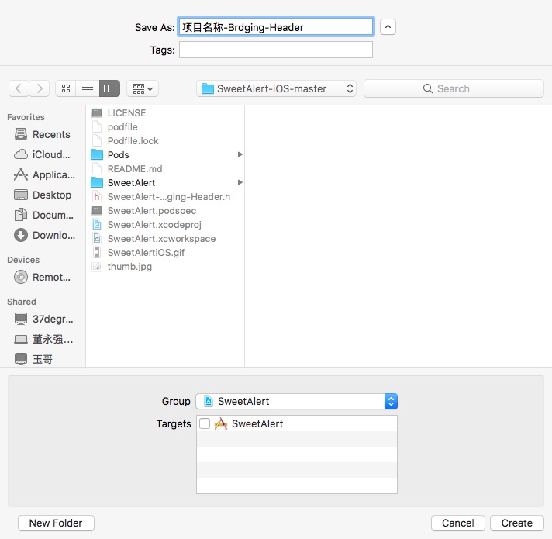Select the SweetAlert.xcodeproj file
The height and width of the screenshot is (539, 552).
165,225
